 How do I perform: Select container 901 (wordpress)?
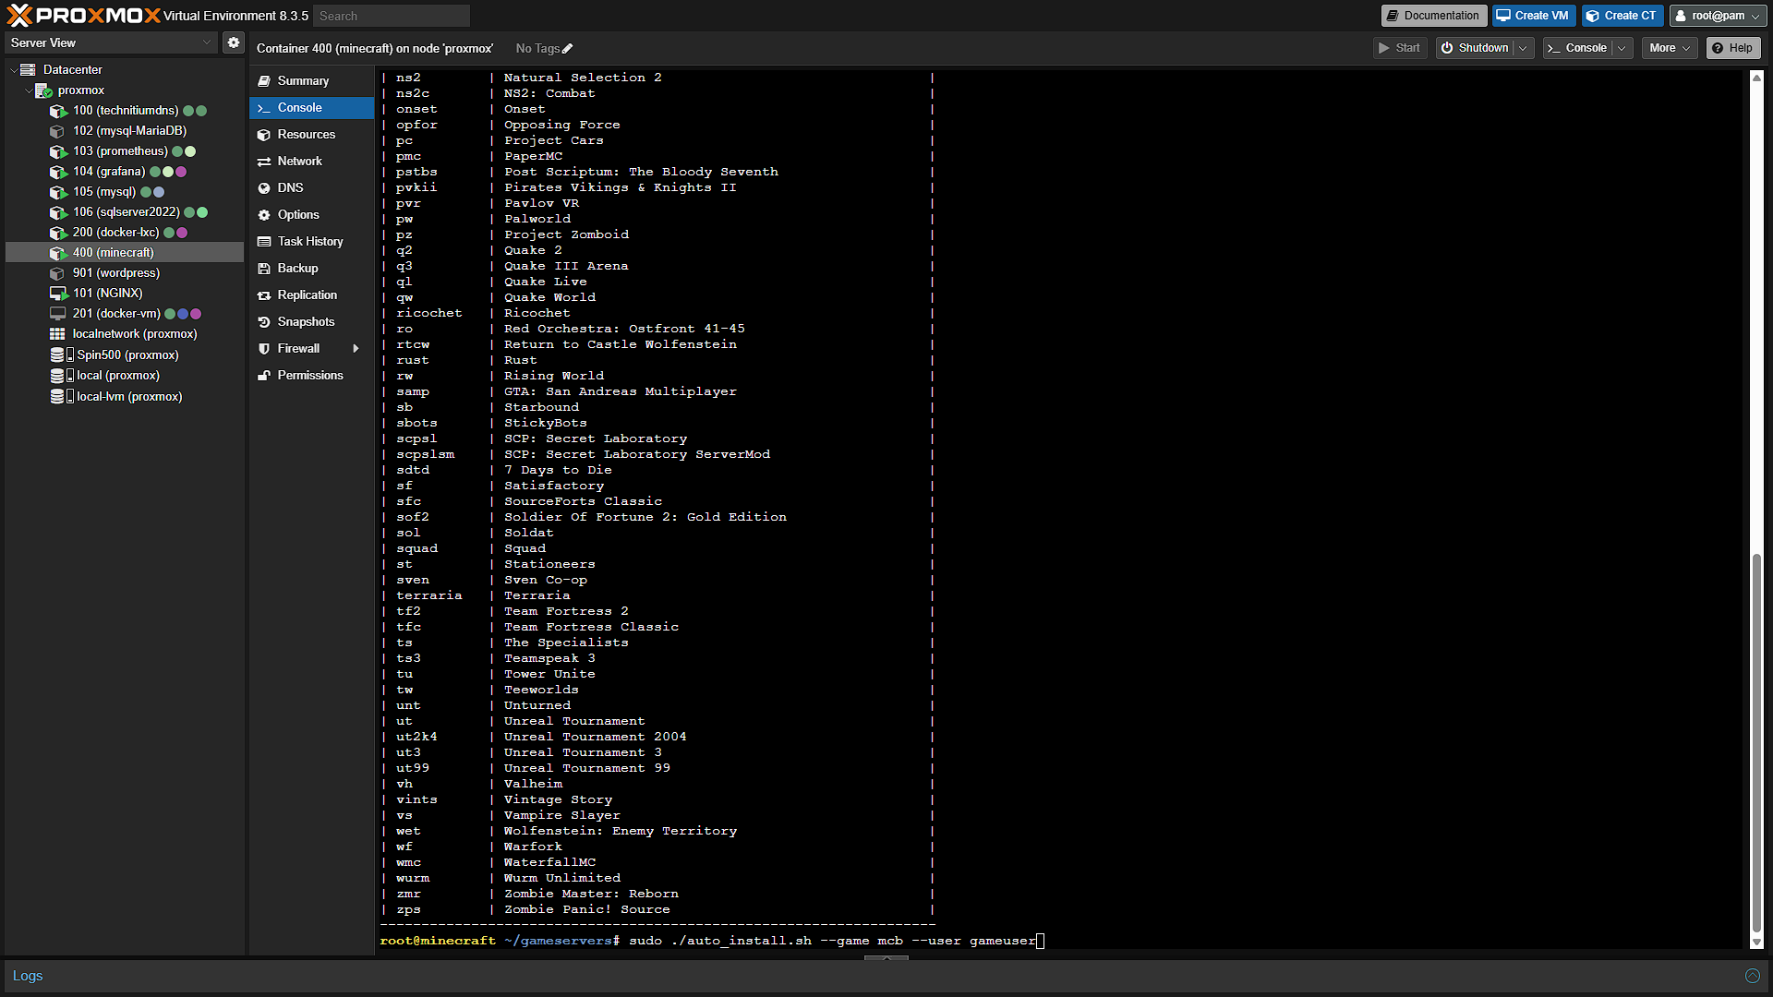pos(116,273)
